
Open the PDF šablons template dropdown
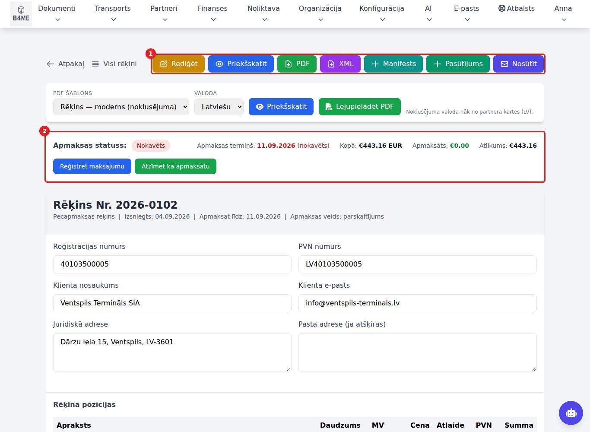(121, 107)
